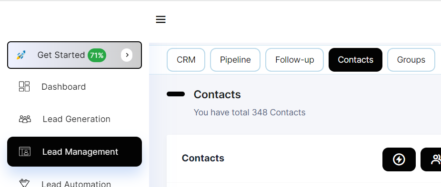Screen dimensions: 441x187
Task: Go to the Groups tab
Action: (411, 60)
